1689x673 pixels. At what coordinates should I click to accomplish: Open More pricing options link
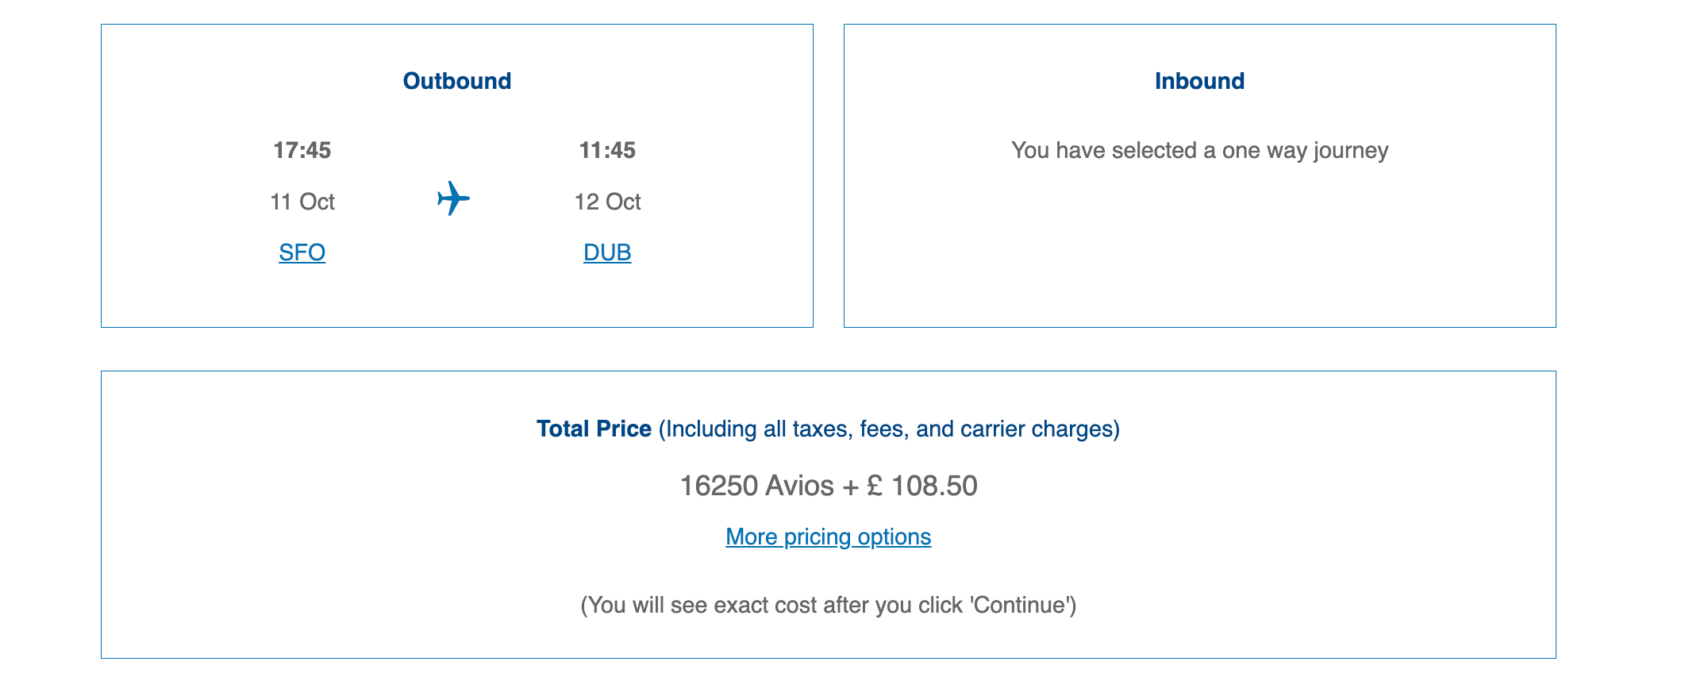828,537
